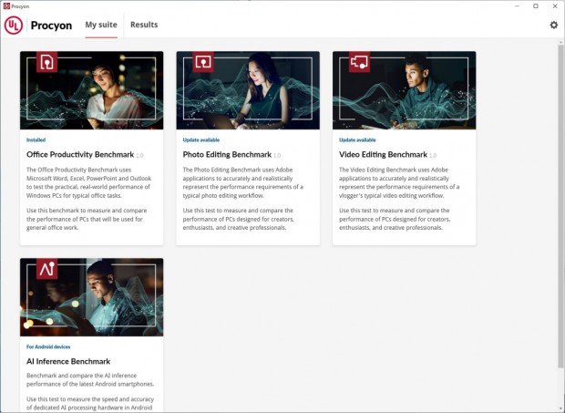This screenshot has width=565, height=413.
Task: Switch to the Results tab
Action: 144,25
